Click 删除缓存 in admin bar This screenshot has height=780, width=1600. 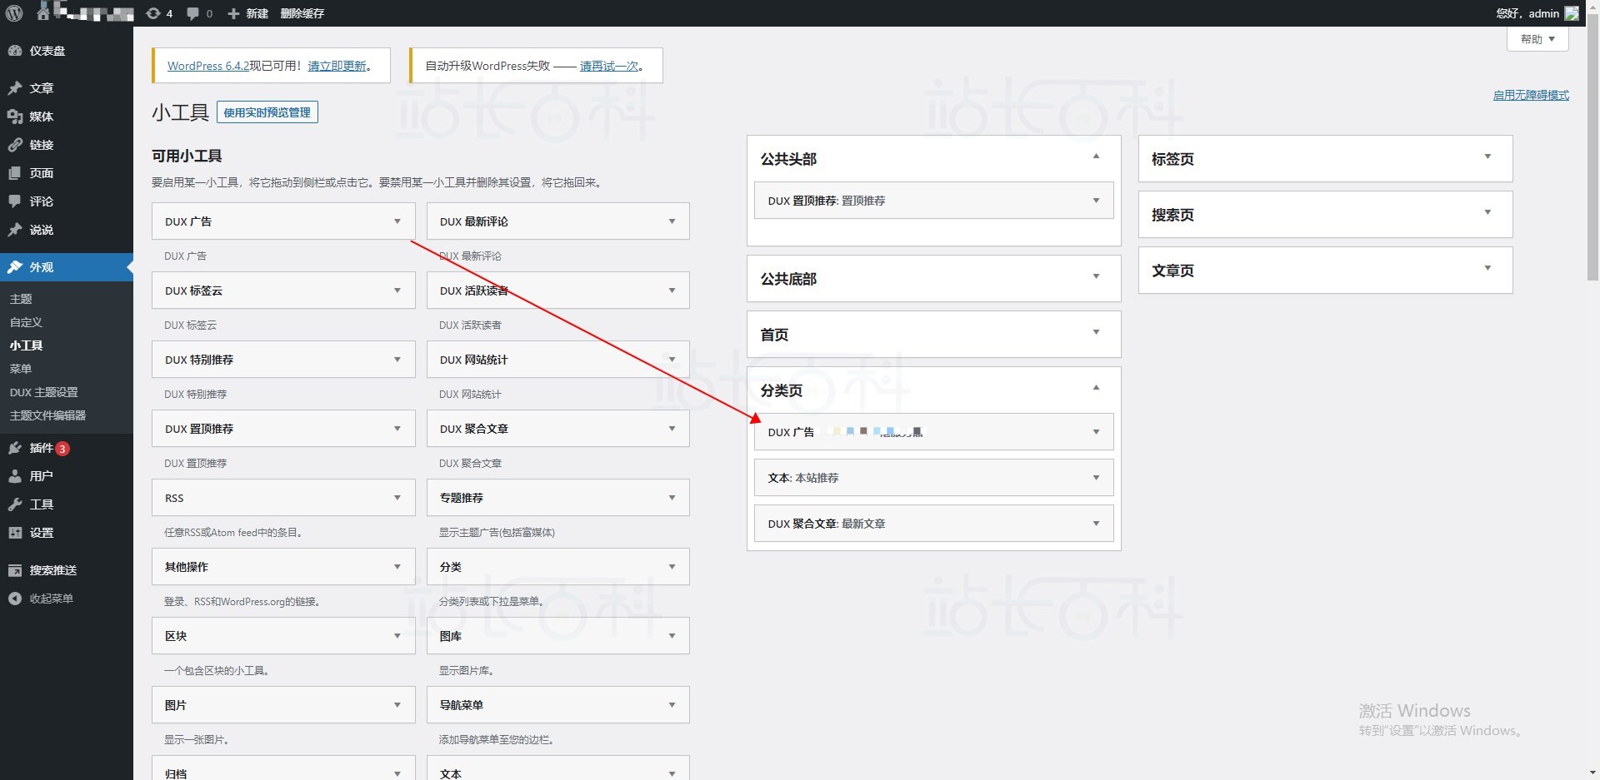(x=302, y=13)
